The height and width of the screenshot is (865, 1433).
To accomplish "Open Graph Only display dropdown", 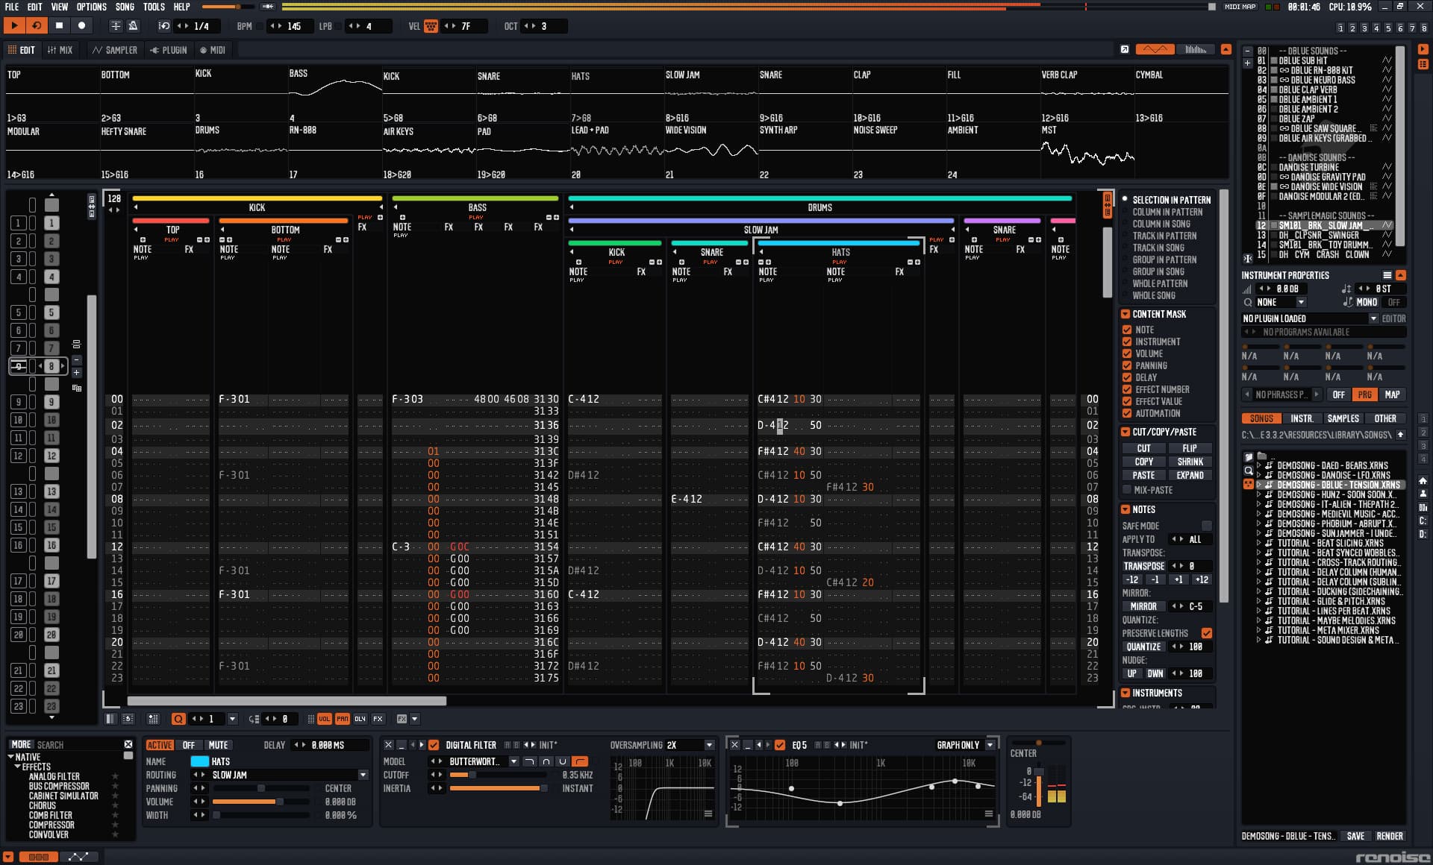I will click(966, 745).
